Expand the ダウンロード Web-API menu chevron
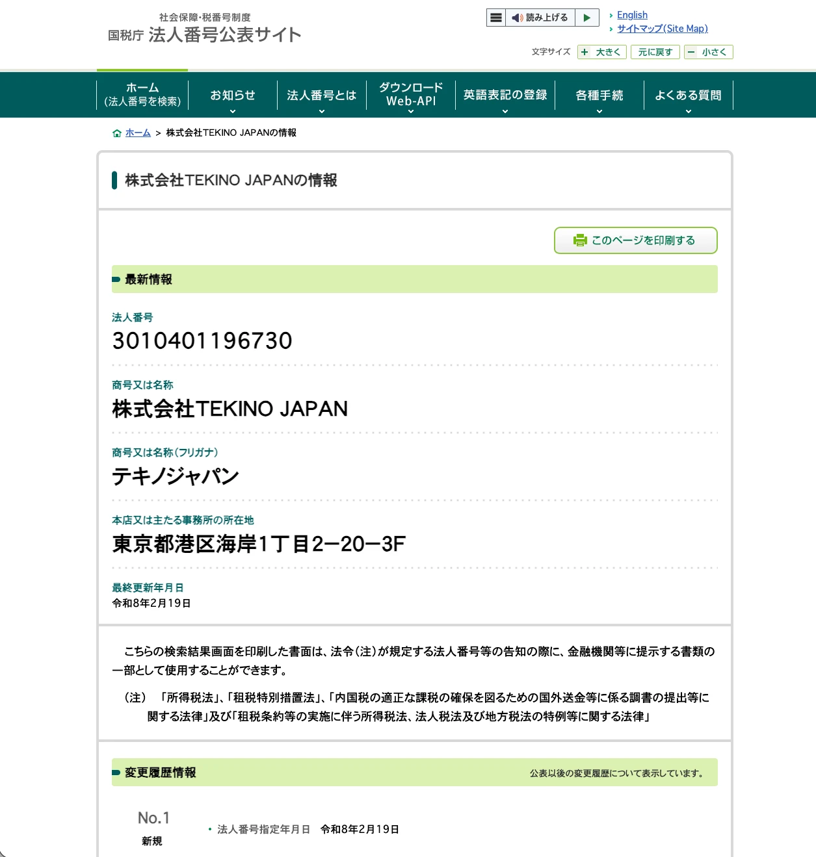The height and width of the screenshot is (857, 816). click(x=411, y=111)
